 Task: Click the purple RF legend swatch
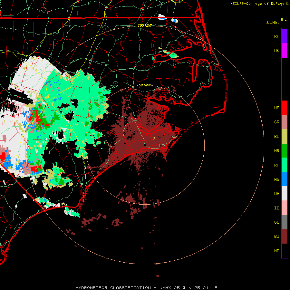[285, 36]
